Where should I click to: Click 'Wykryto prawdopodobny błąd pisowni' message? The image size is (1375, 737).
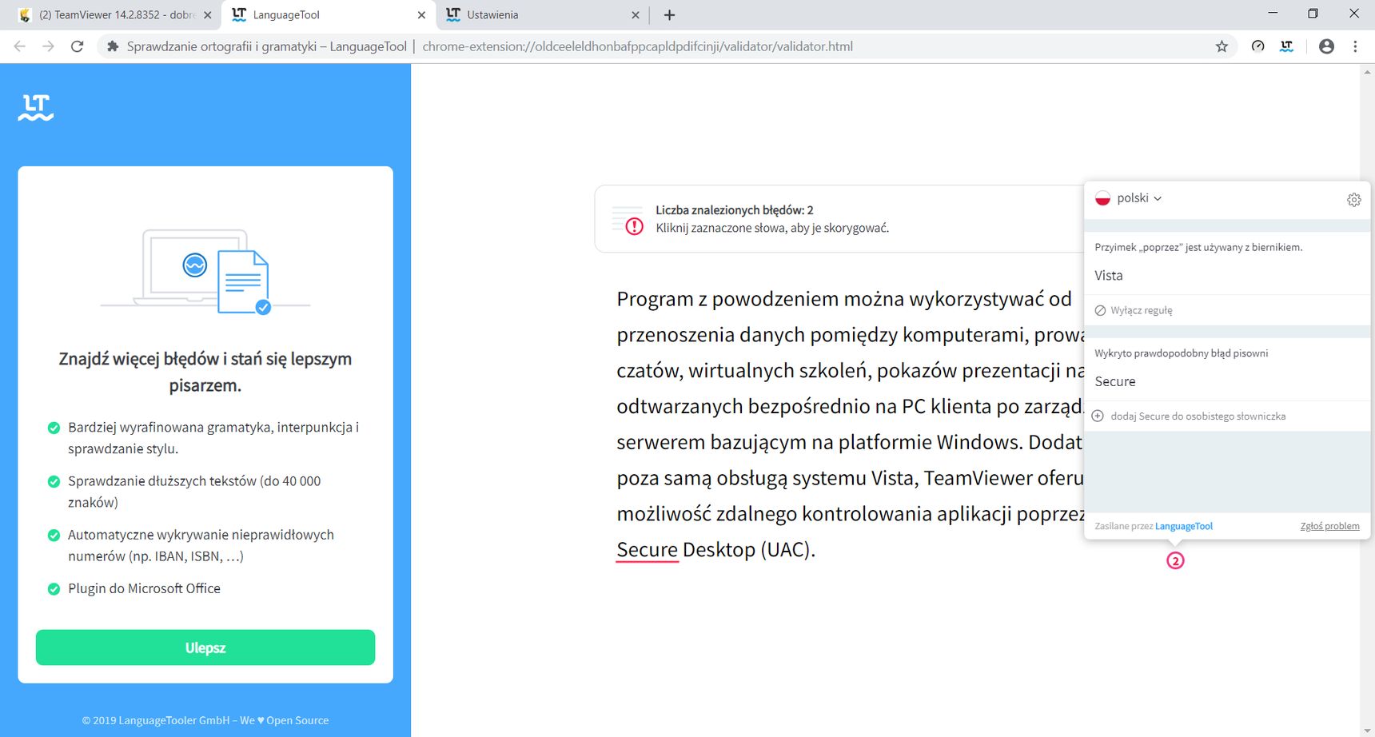1181,353
